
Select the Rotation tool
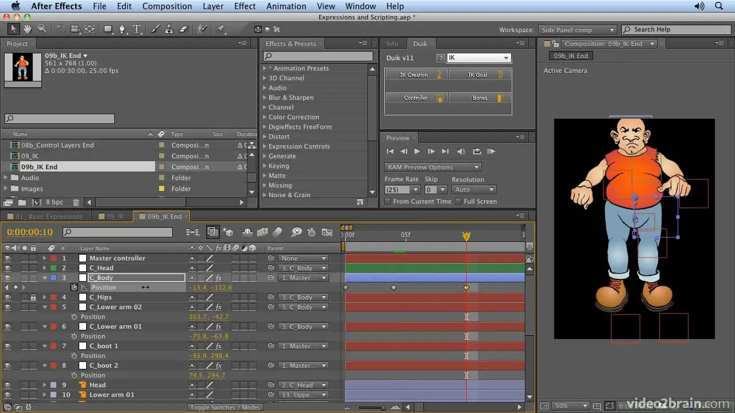coord(61,29)
